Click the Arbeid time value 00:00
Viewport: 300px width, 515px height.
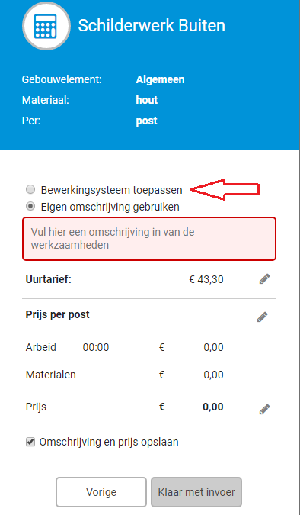(96, 347)
